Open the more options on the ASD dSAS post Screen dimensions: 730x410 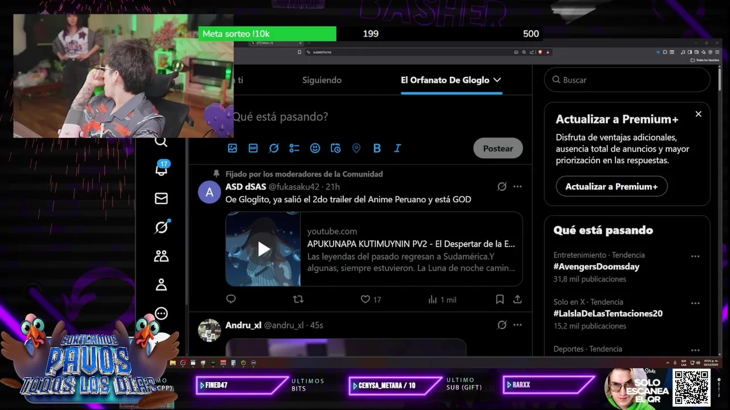pos(517,186)
